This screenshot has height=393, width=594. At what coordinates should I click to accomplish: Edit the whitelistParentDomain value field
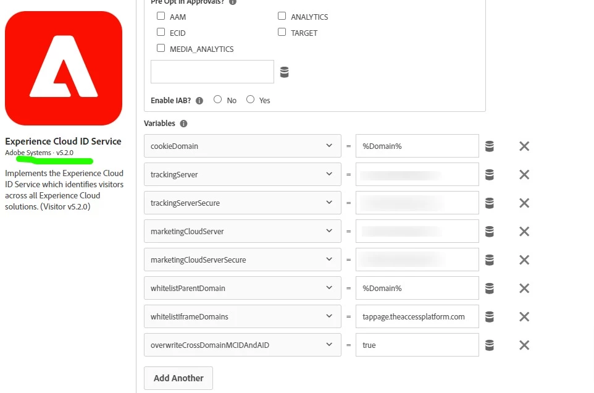417,288
